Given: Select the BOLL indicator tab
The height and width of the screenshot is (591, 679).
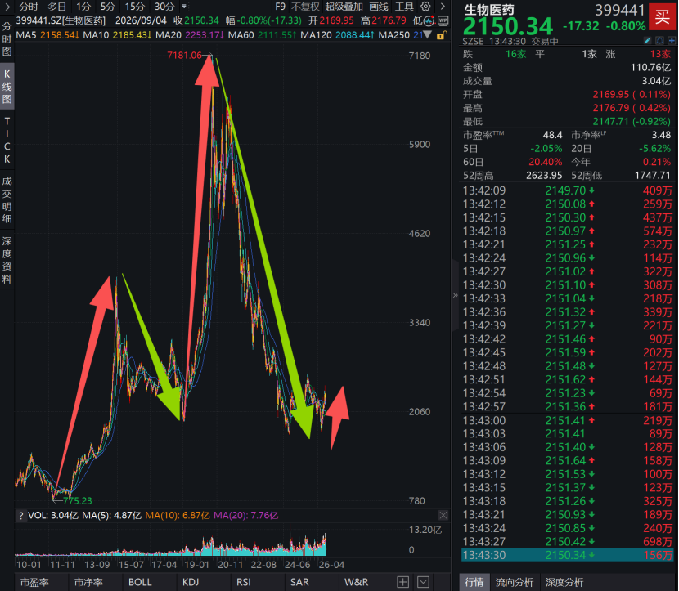Looking at the screenshot, I should [140, 582].
